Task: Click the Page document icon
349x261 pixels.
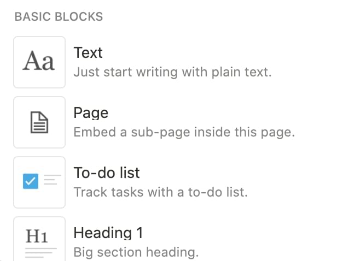Action: [x=39, y=122]
